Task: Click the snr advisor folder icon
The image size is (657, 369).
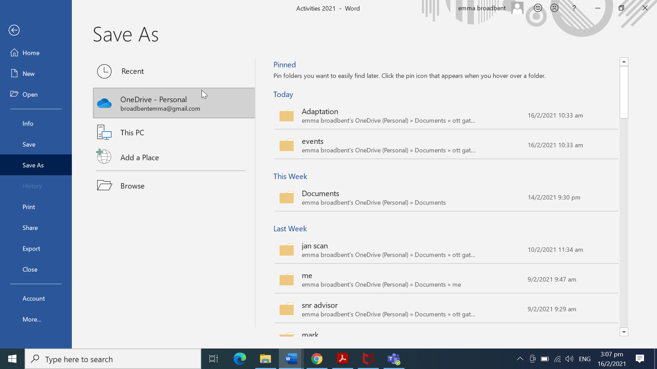Action: pos(286,309)
